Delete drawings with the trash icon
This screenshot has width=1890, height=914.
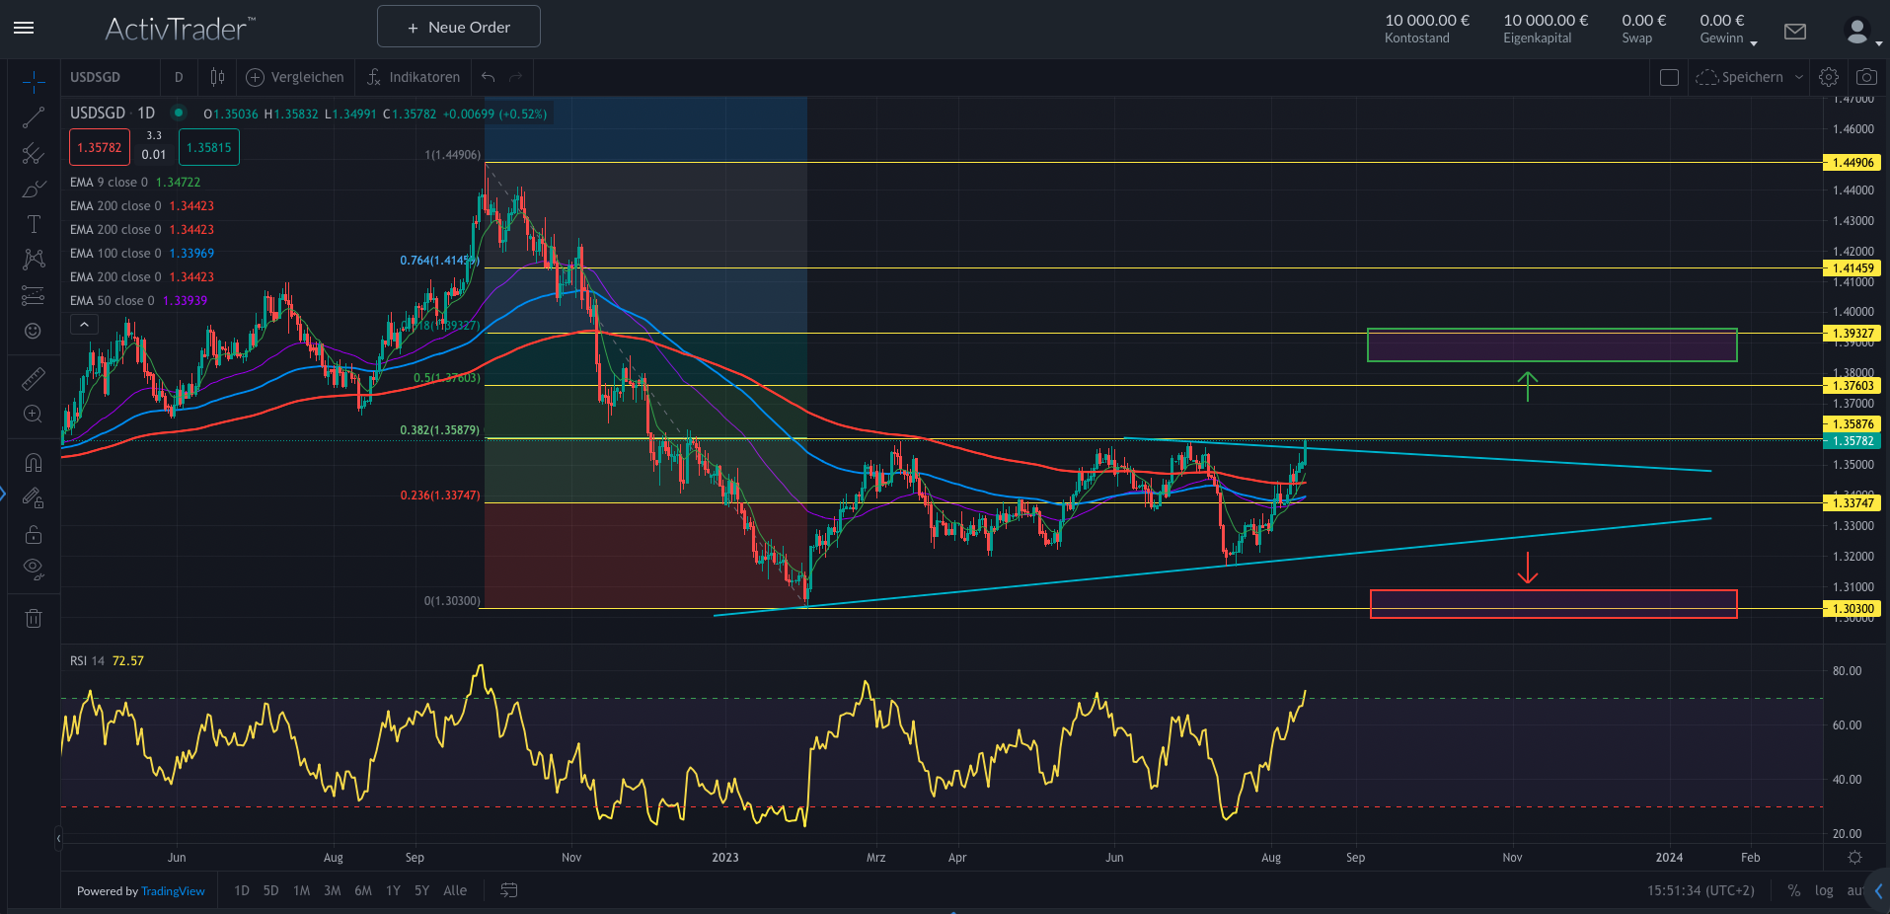pyautogui.click(x=34, y=618)
